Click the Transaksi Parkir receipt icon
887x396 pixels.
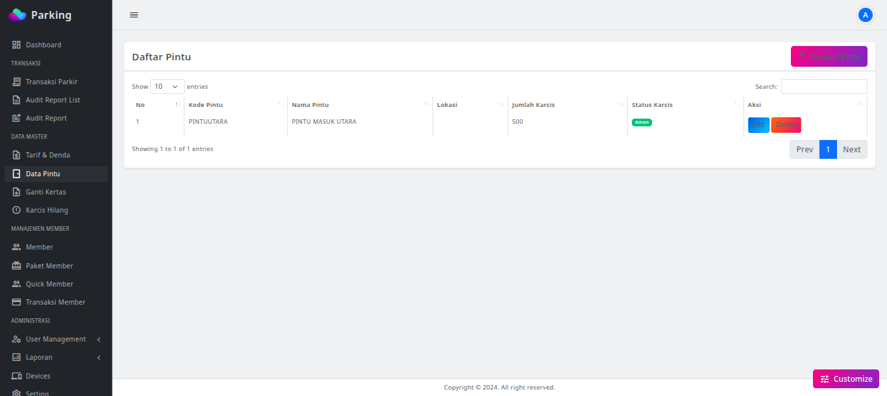[x=17, y=82]
